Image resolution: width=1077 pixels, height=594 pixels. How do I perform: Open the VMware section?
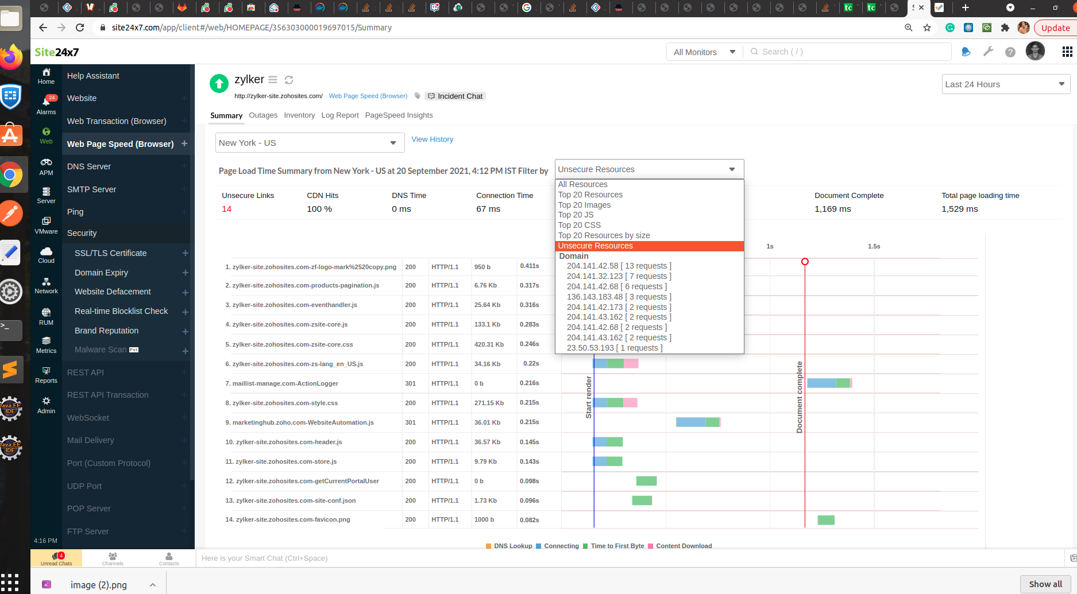(x=46, y=226)
